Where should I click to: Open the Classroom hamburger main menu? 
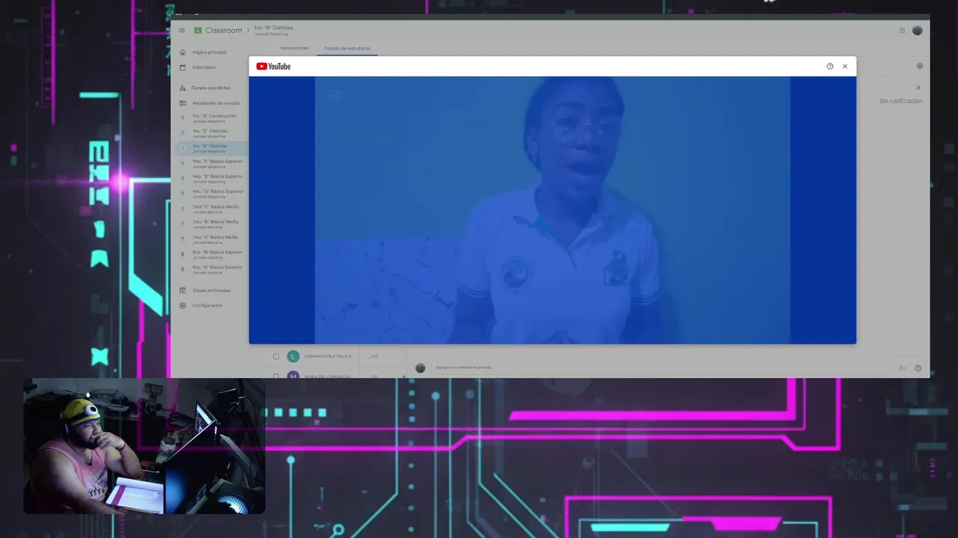click(182, 31)
